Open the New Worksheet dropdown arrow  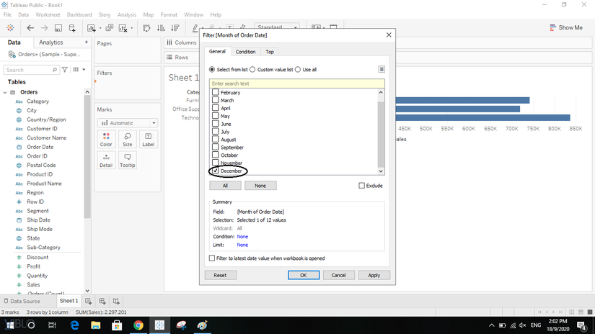pyautogui.click(x=100, y=28)
